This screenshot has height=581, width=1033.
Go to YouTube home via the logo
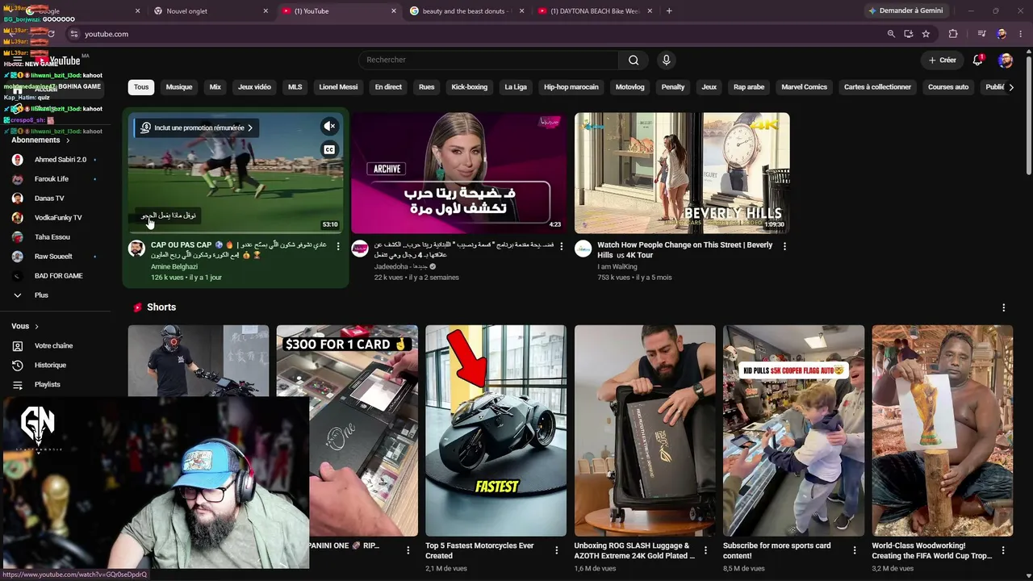[x=60, y=61]
